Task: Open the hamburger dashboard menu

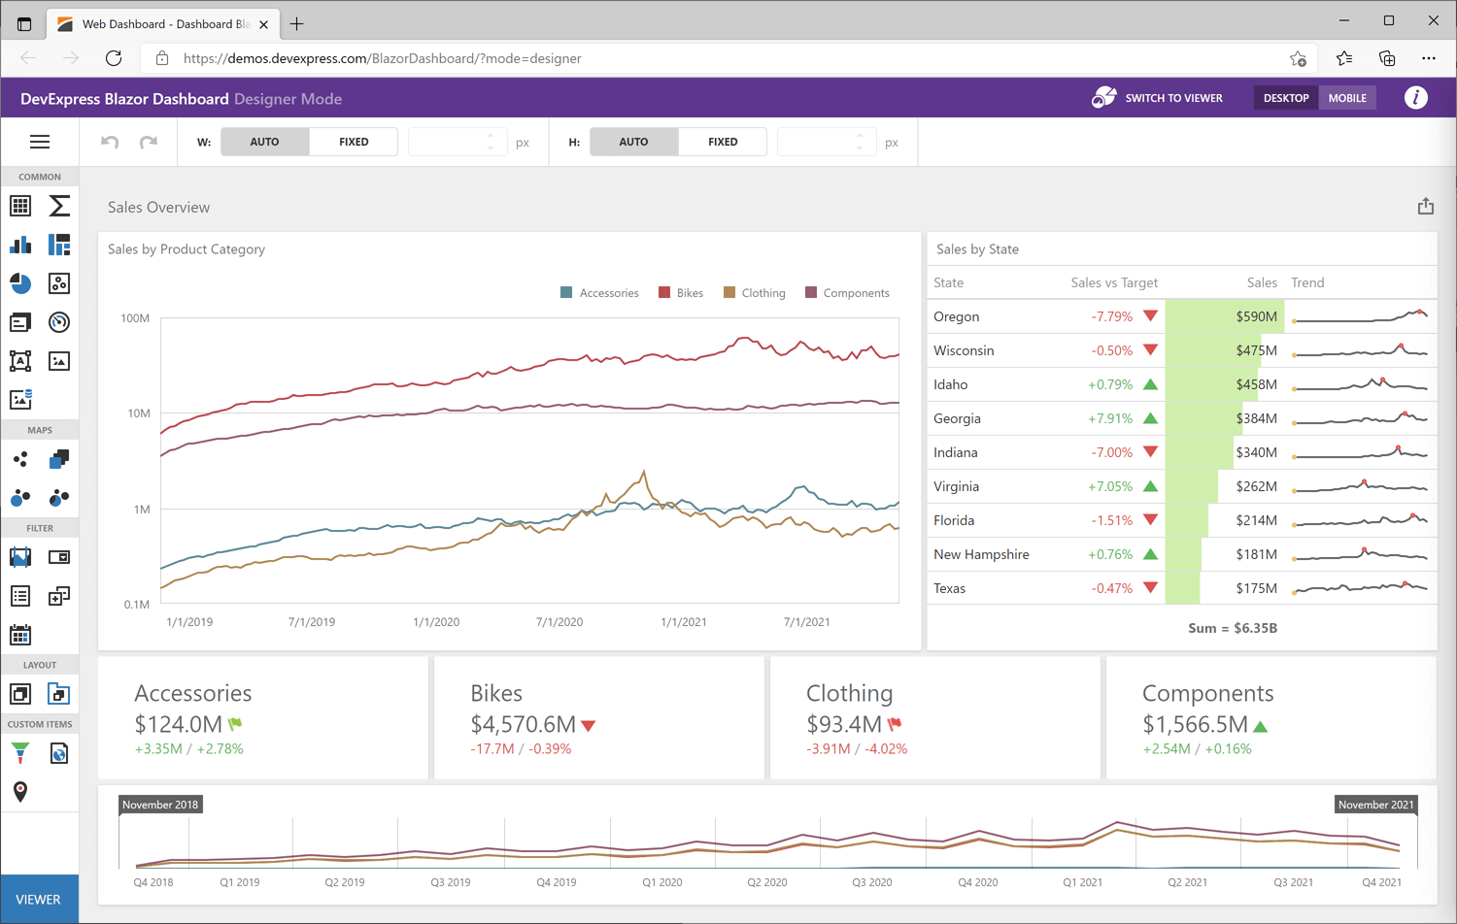Action: [40, 142]
